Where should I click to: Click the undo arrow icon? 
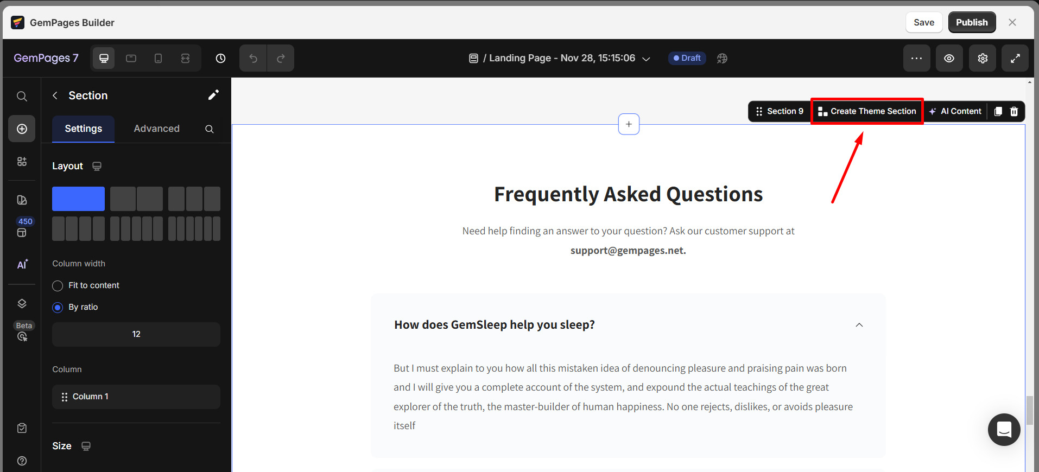click(x=252, y=58)
